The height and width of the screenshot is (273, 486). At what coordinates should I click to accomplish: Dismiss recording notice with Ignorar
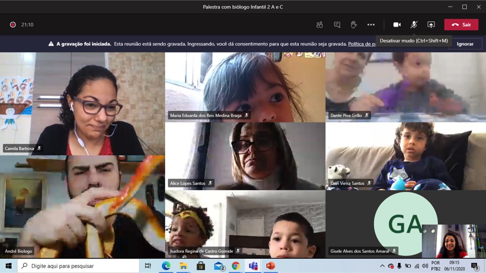pos(465,44)
